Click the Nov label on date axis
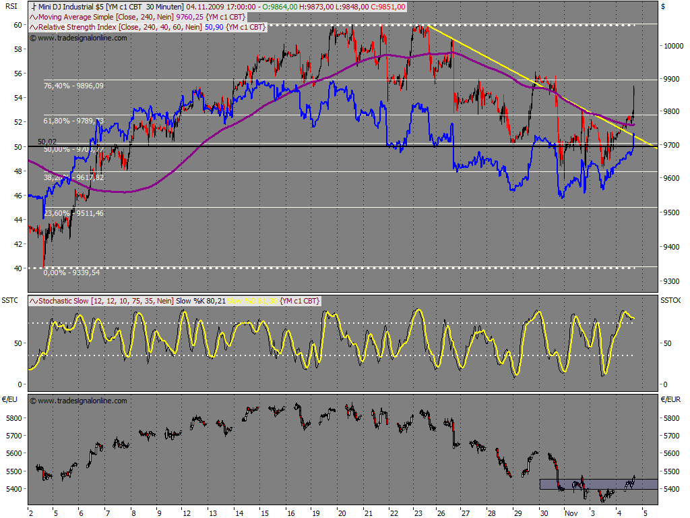Image resolution: width=690 pixels, height=518 pixels. (x=571, y=513)
